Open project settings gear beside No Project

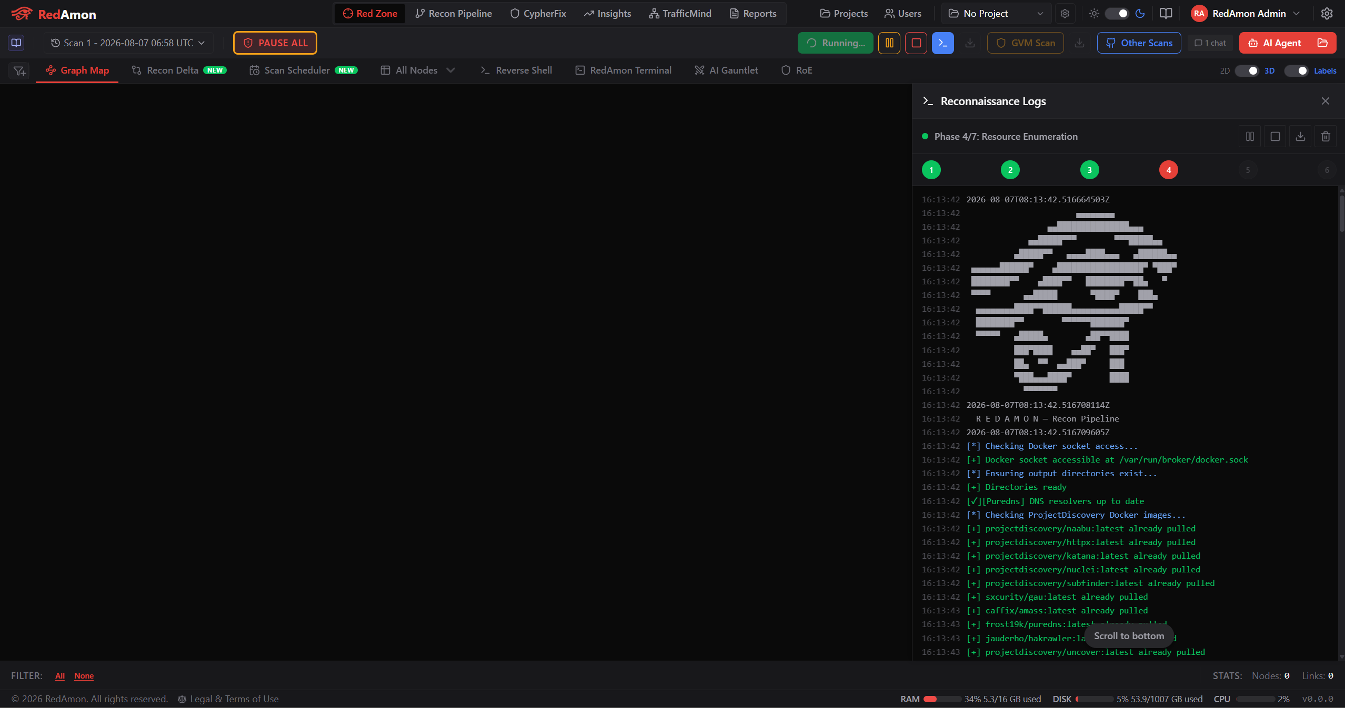pos(1065,14)
